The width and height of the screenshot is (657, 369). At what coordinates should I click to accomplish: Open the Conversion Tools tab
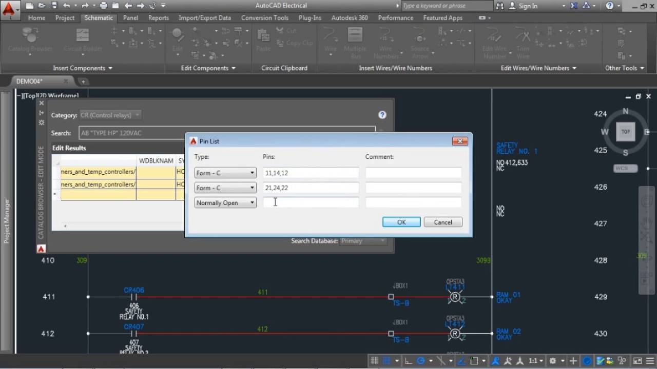265,17
